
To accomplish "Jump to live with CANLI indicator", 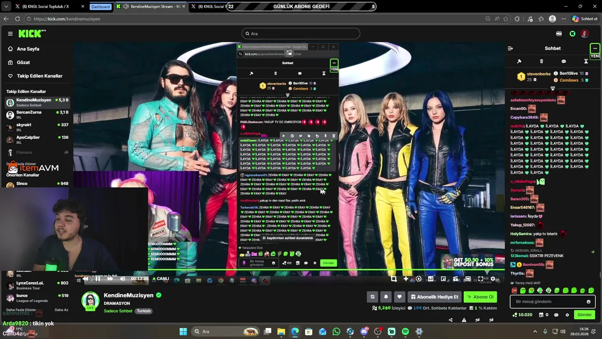I will pos(161,279).
